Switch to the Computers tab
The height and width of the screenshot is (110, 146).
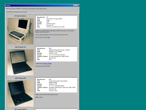tap(9, 12)
